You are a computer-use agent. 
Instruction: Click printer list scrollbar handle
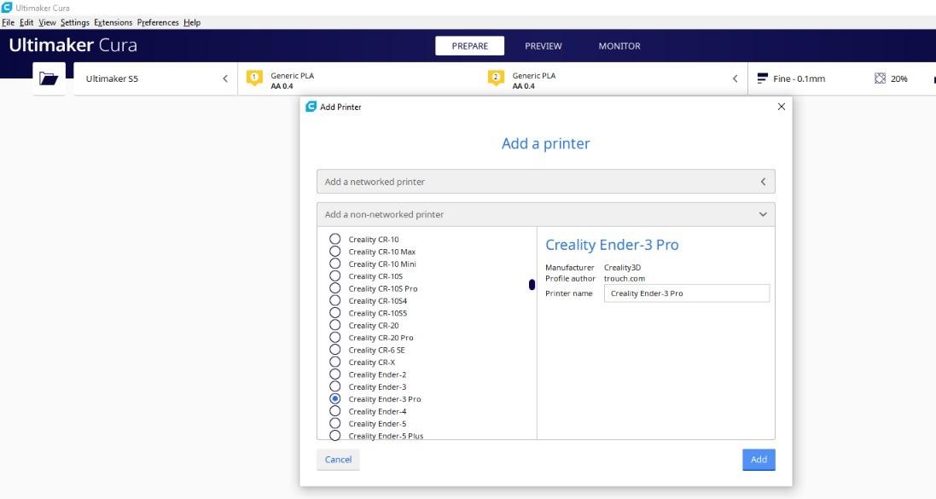[x=532, y=285]
